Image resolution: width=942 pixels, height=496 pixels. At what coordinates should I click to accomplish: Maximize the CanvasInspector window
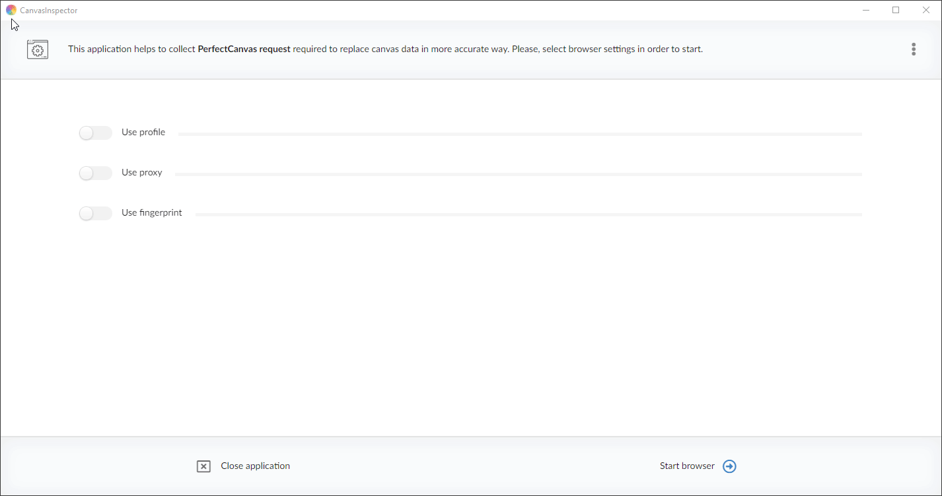click(896, 10)
